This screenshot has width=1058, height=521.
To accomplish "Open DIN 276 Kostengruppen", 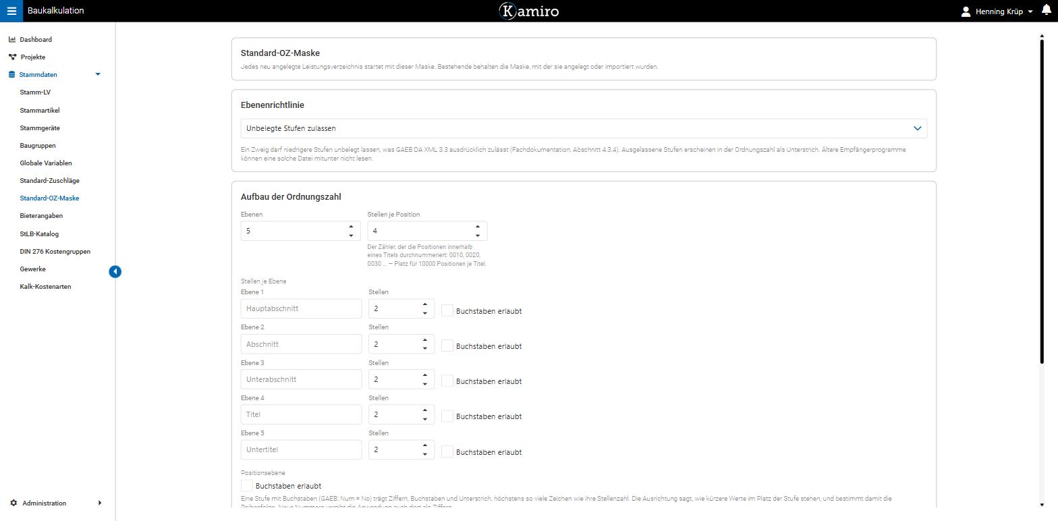I will (x=55, y=251).
